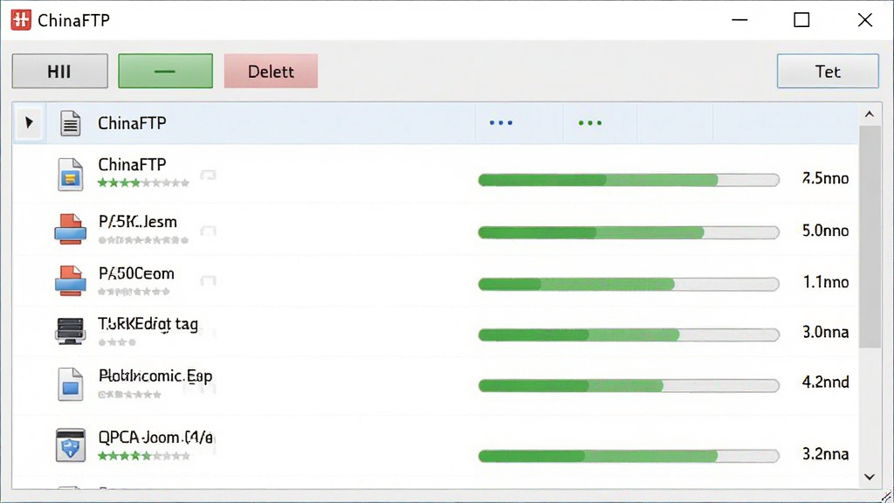Select the "Plotlncomic.Esp" entry name
The height and width of the screenshot is (503, 894).
coord(155,376)
